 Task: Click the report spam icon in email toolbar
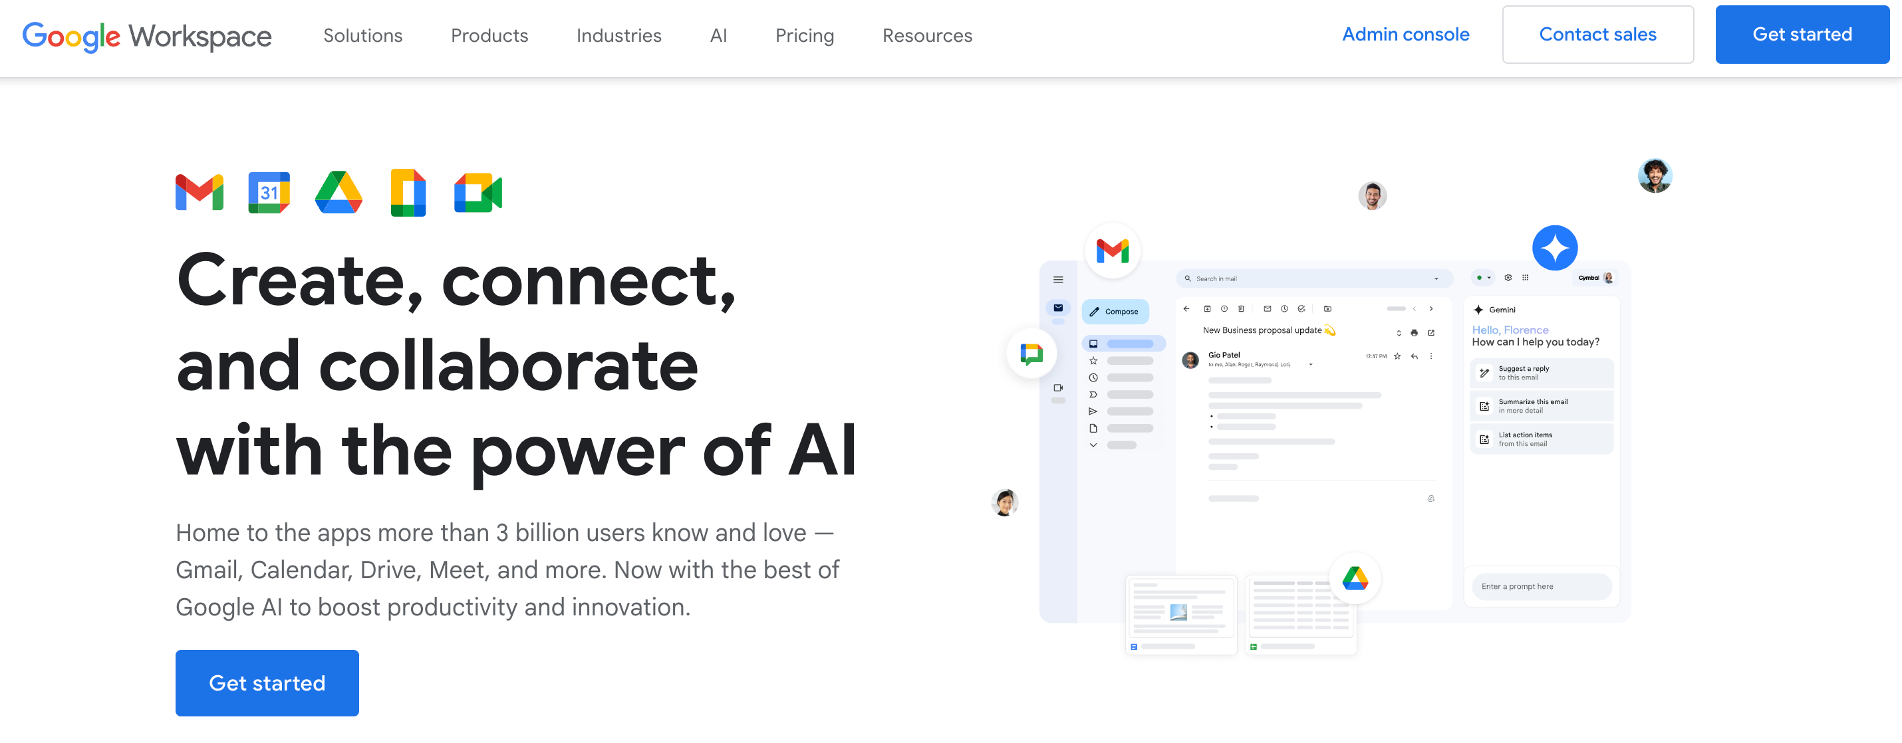click(x=1224, y=308)
